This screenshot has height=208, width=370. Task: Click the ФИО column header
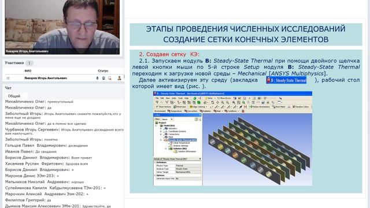click(28, 70)
